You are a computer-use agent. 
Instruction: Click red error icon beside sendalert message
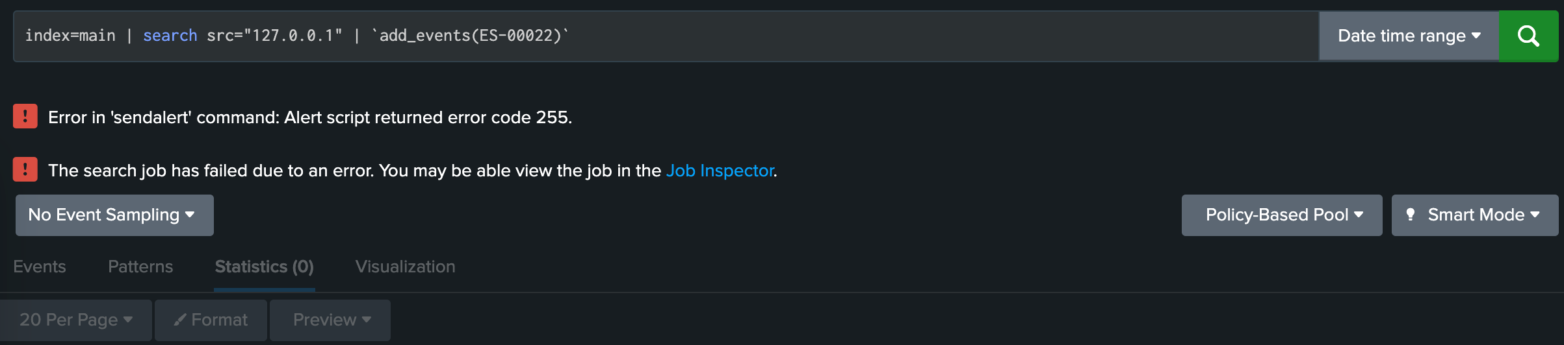click(25, 117)
